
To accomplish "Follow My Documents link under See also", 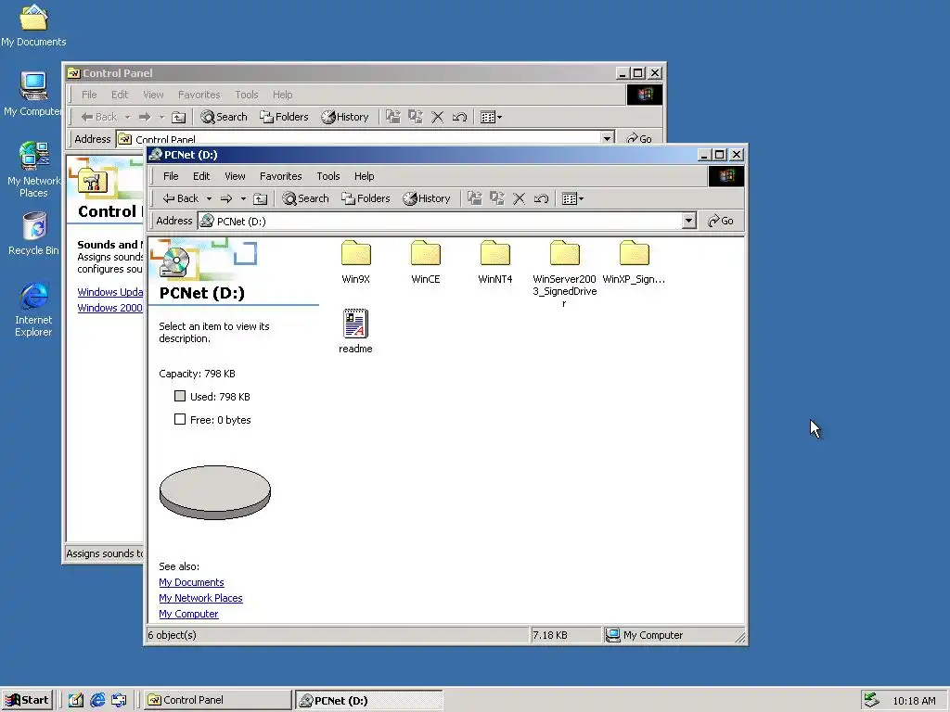I will click(x=191, y=582).
